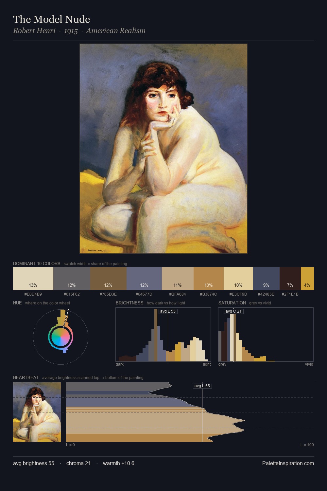This screenshot has width=327, height=491.
Task: Click hex code label "#64677D" below swatches
Action: [x=144, y=294]
